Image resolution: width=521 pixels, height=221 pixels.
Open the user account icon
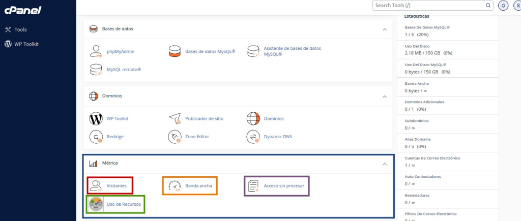click(517, 6)
